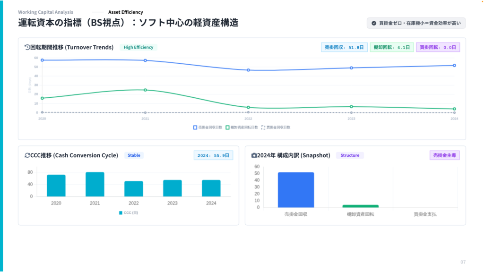Image resolution: width=484 pixels, height=272 pixels.
Task: Click the 2024: 55.9日 badge
Action: [213, 155]
